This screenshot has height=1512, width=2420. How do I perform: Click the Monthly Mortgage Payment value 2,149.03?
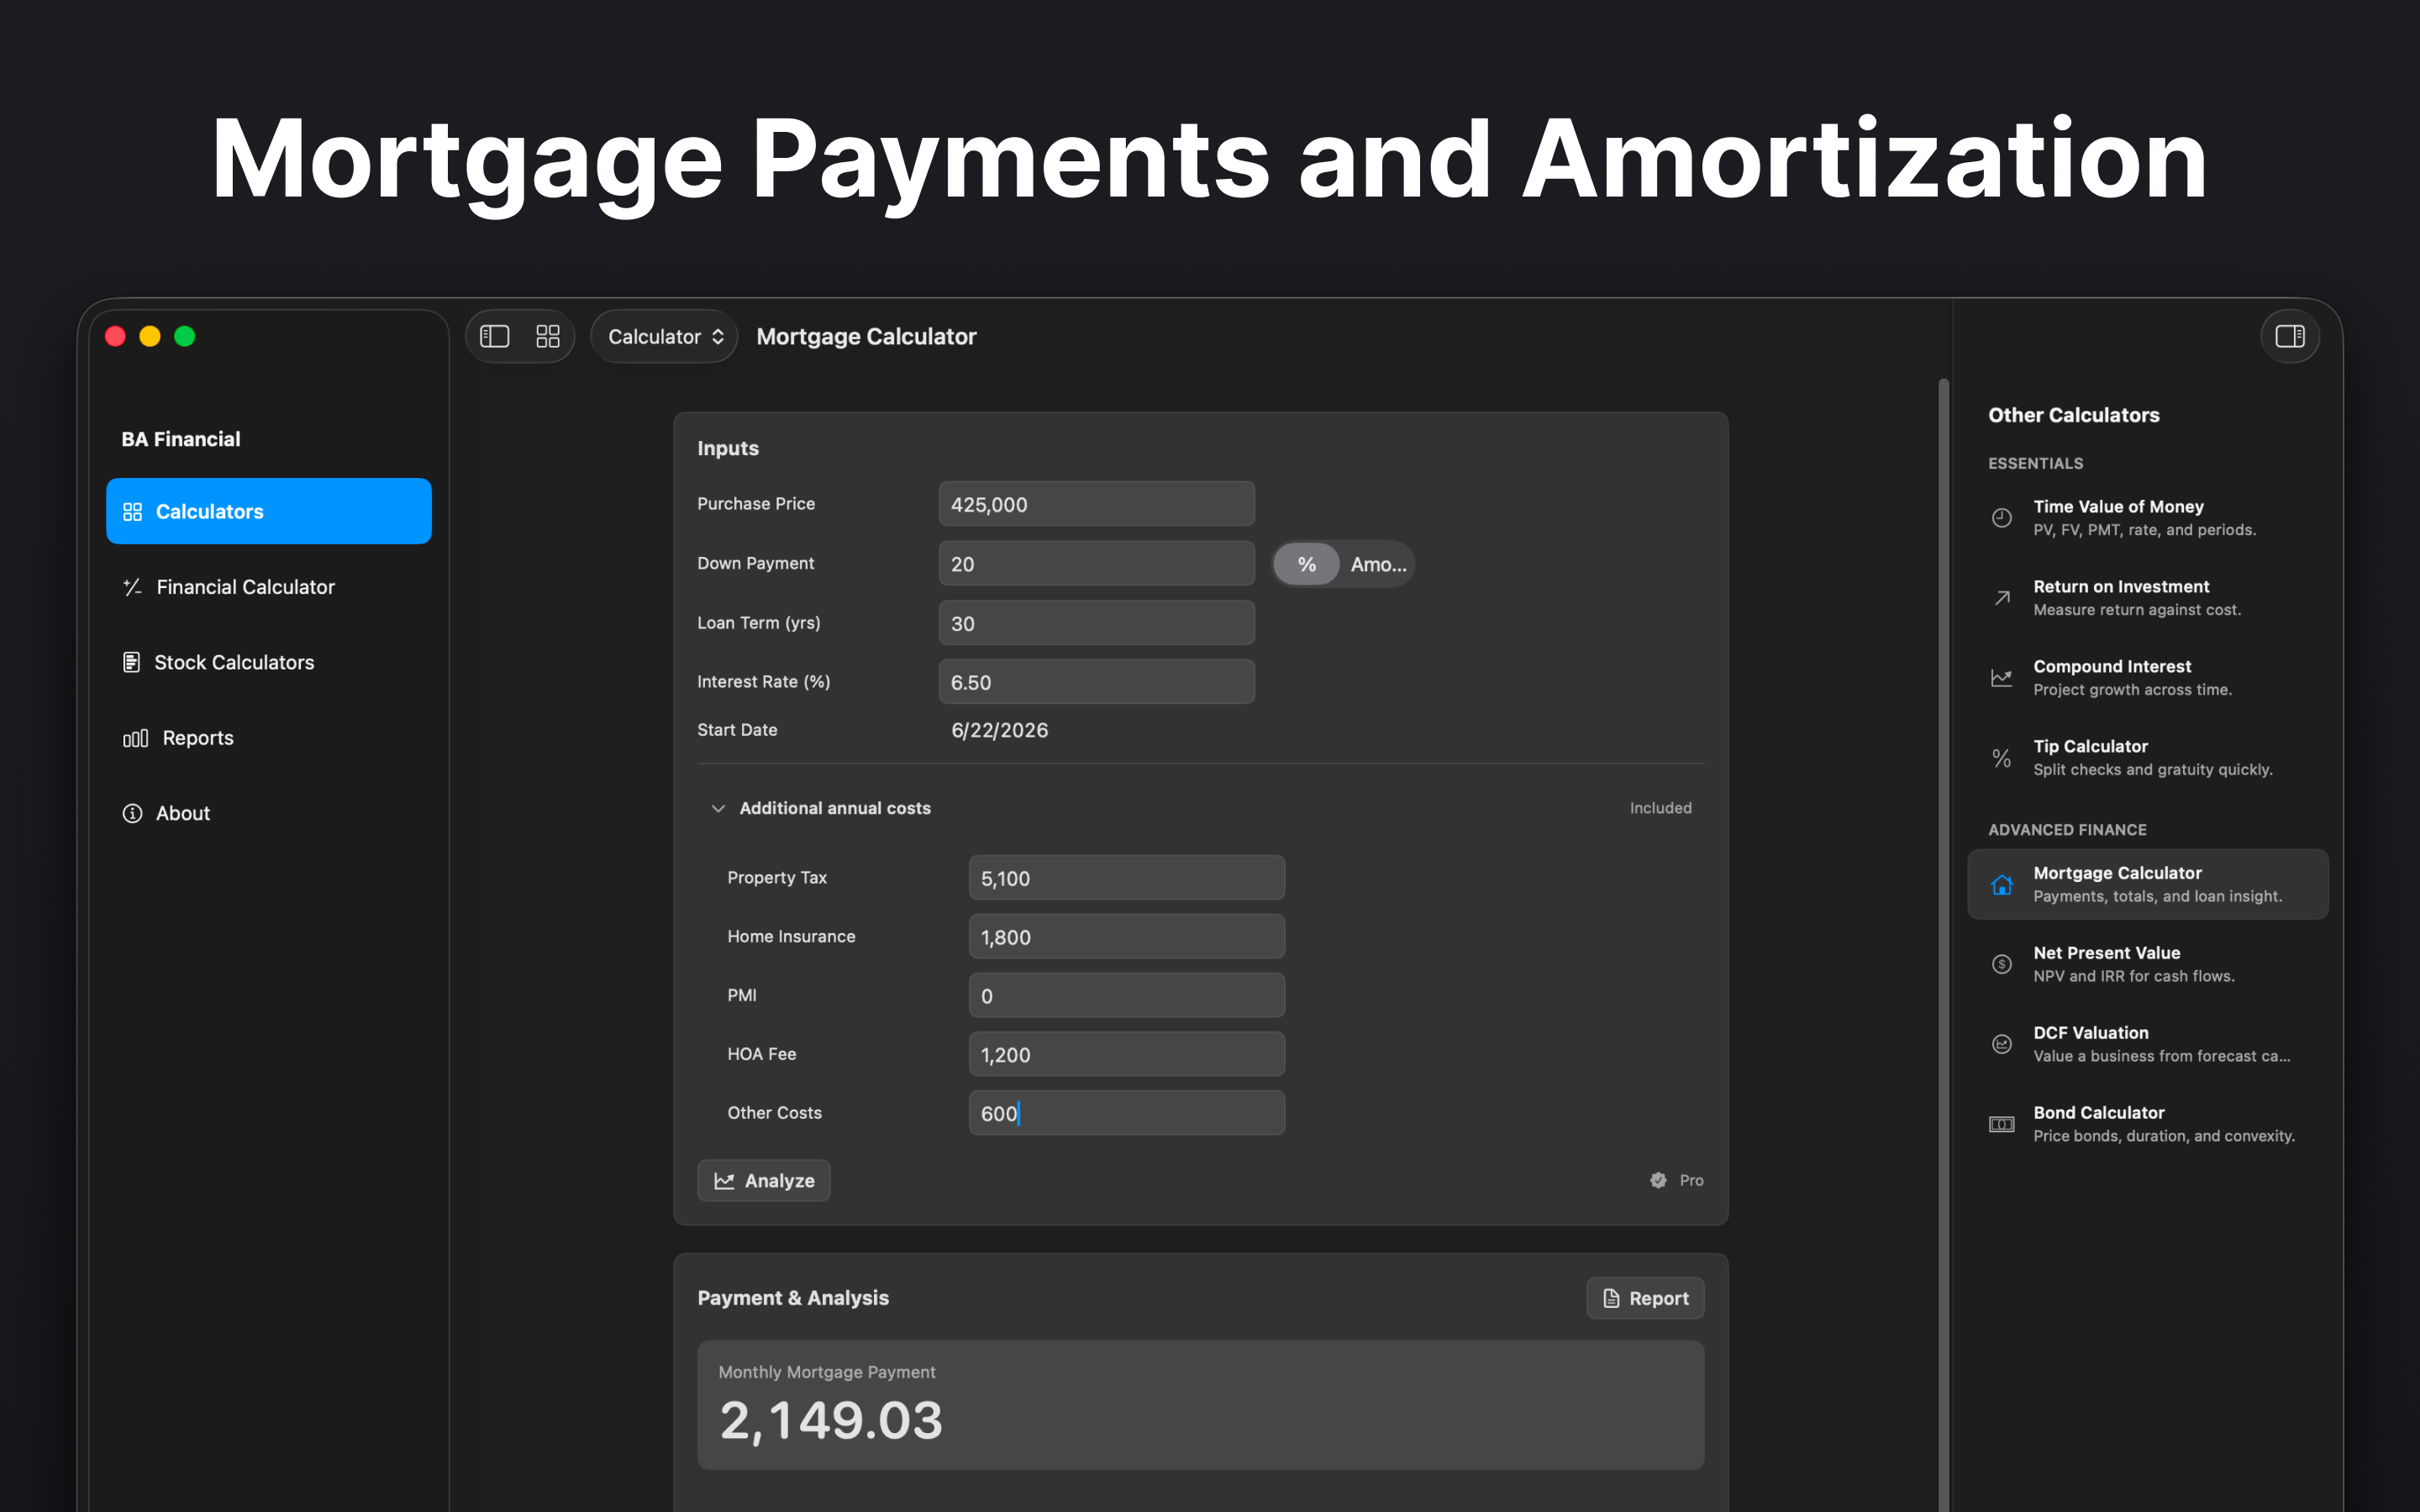[x=831, y=1421]
